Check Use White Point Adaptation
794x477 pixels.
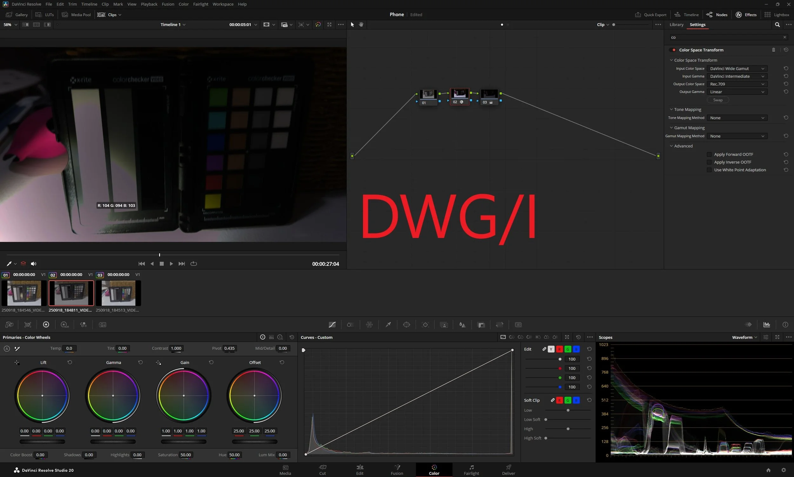pyautogui.click(x=709, y=170)
